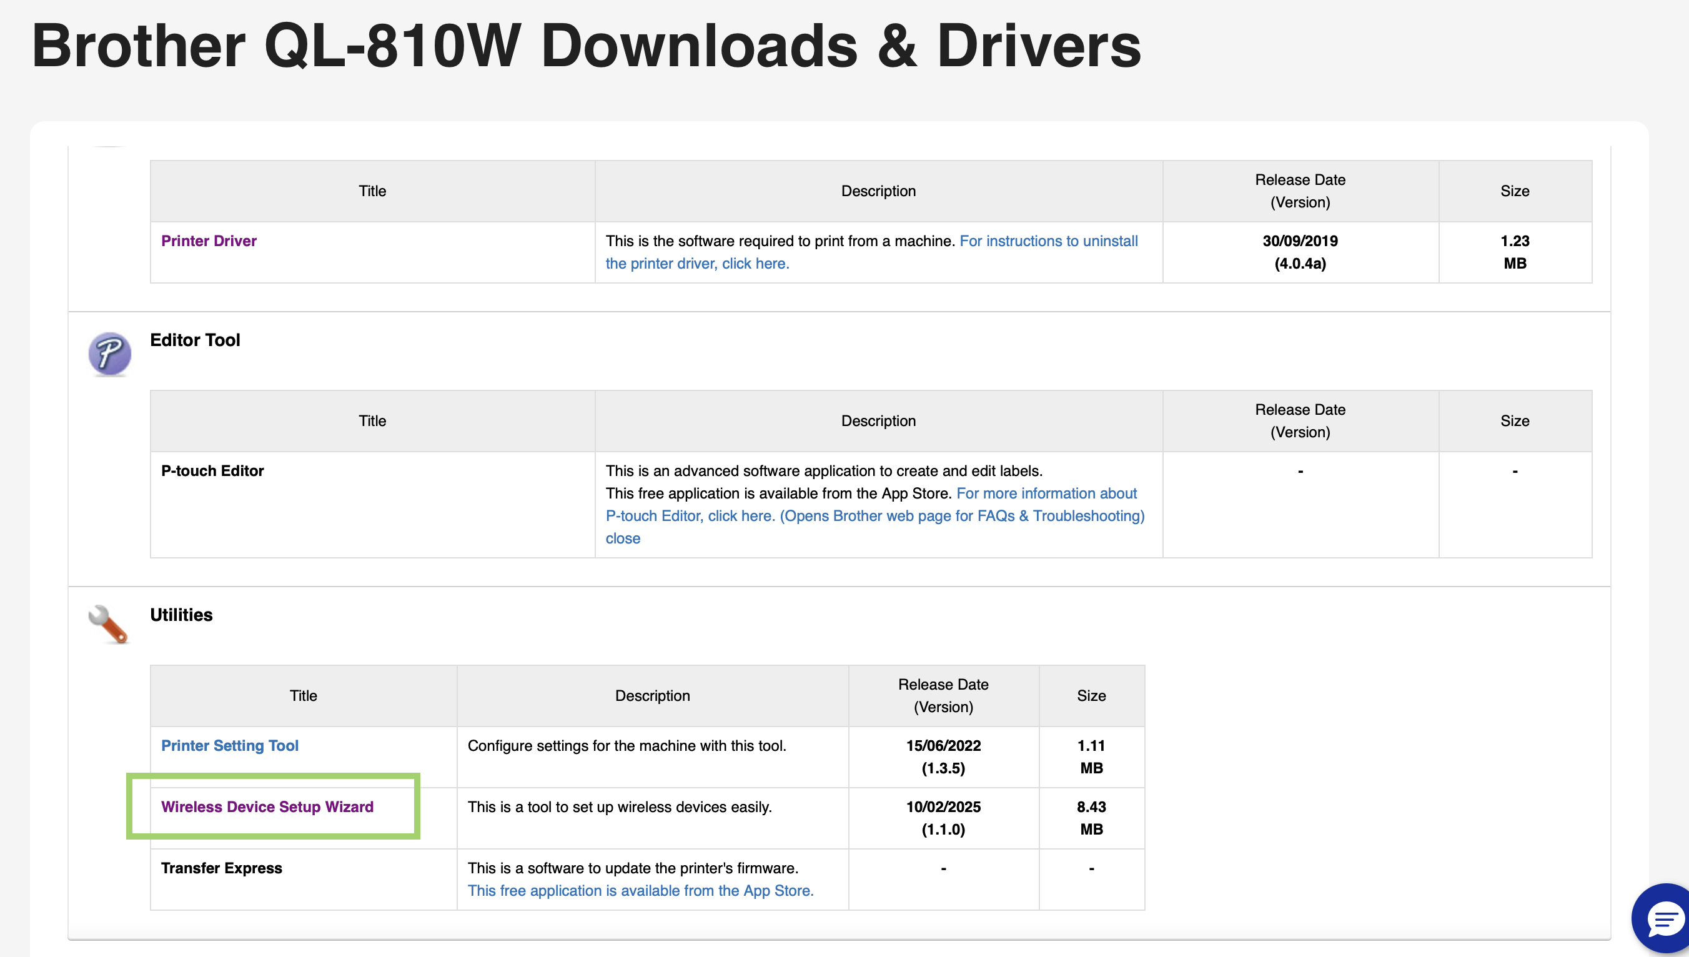The width and height of the screenshot is (1689, 957).
Task: Click the "Transfer Express" row title
Action: [x=222, y=868]
